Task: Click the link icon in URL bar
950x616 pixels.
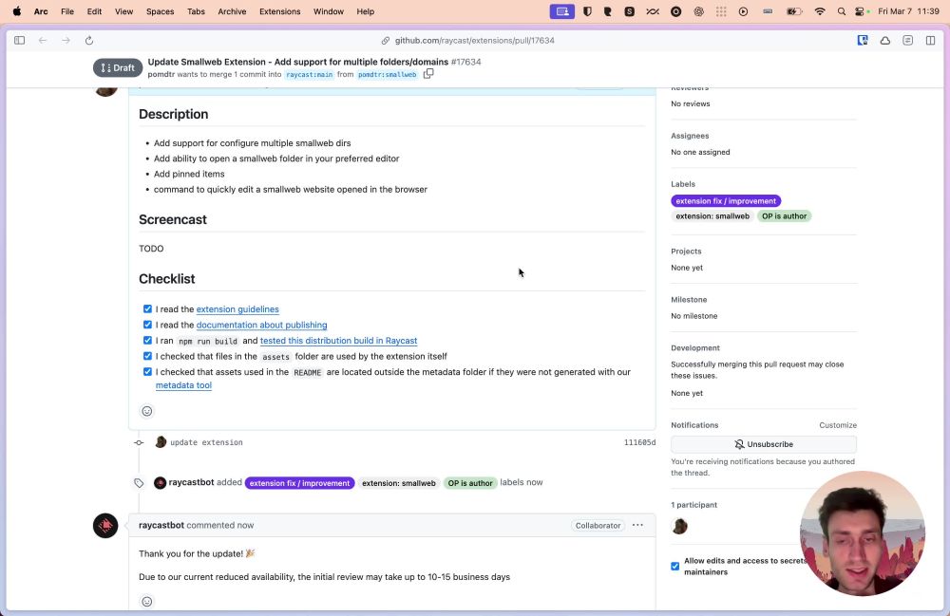Action: click(x=386, y=41)
